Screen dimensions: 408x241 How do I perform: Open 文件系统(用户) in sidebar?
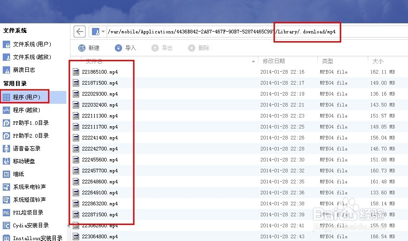tap(27, 44)
